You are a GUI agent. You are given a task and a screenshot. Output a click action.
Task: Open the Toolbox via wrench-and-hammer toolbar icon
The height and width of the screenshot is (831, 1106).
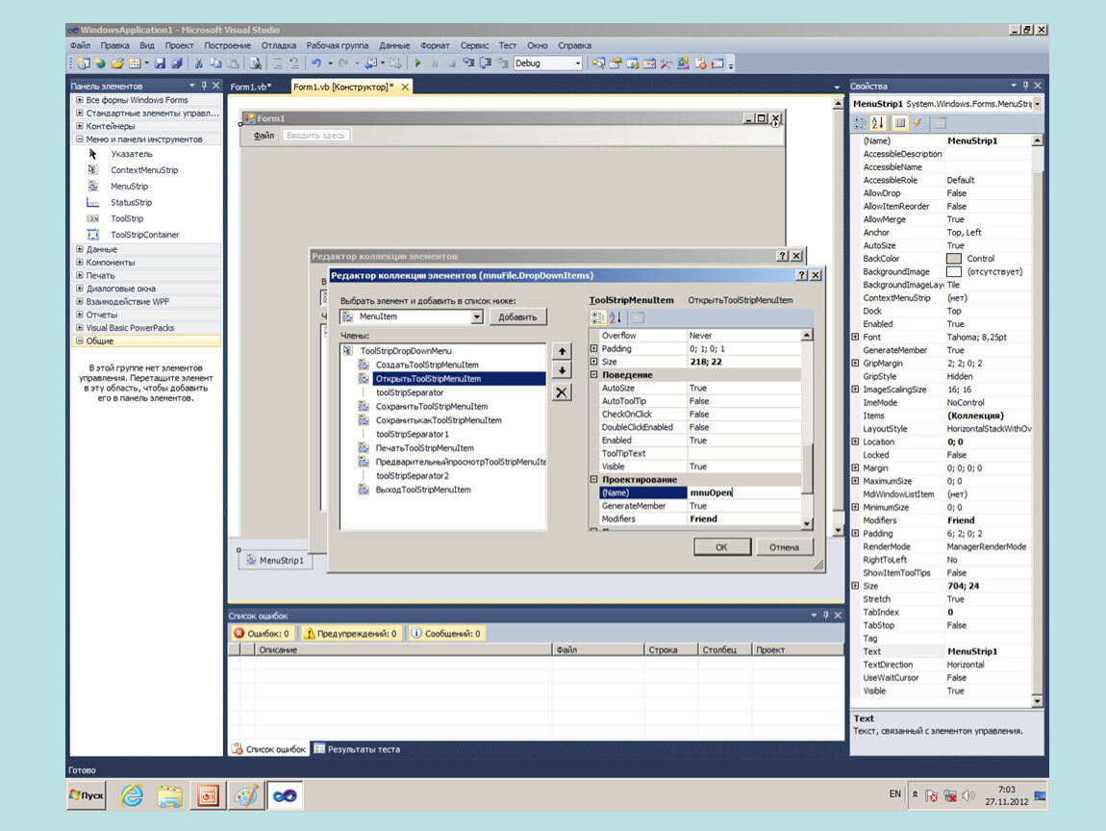click(666, 63)
